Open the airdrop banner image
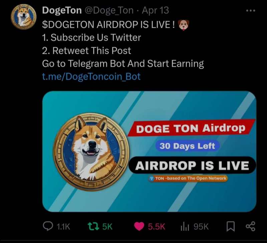 [149, 152]
